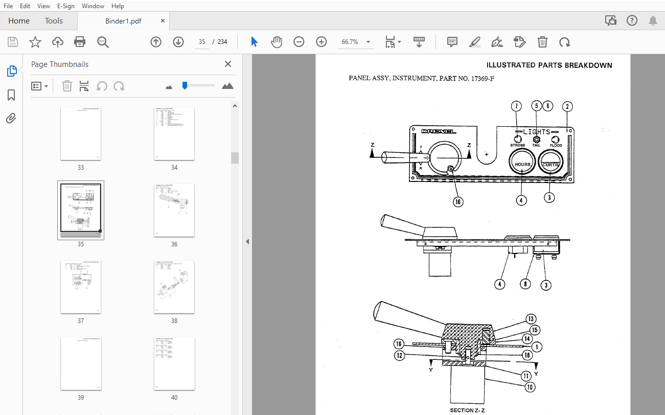The width and height of the screenshot is (665, 415).
Task: Click the 'ILLUSTRATED PARTS BREAKDOWN' heading text
Action: [x=549, y=65]
